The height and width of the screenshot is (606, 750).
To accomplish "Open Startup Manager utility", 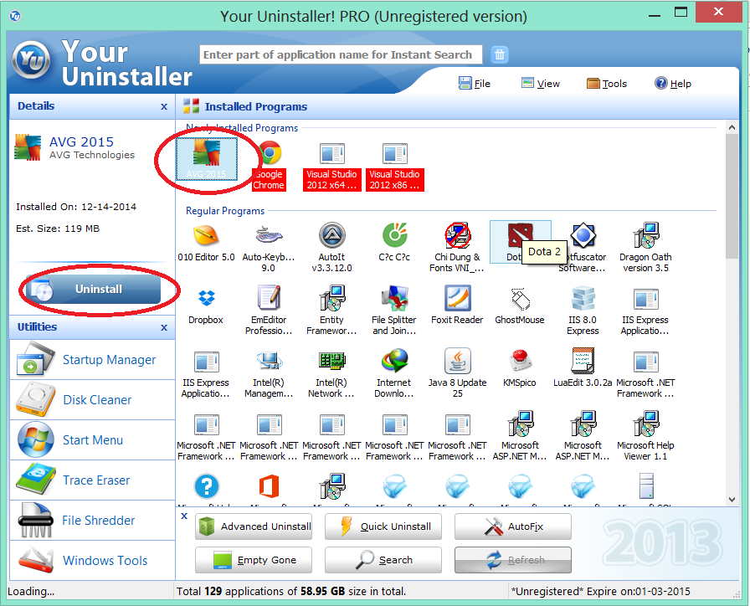I will (x=92, y=360).
